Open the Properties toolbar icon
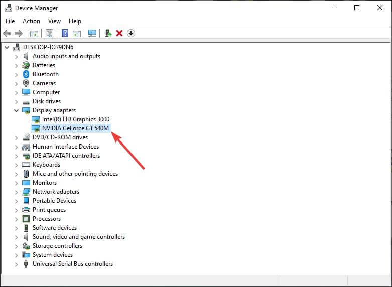This screenshot has height=287, width=392. [x=49, y=33]
